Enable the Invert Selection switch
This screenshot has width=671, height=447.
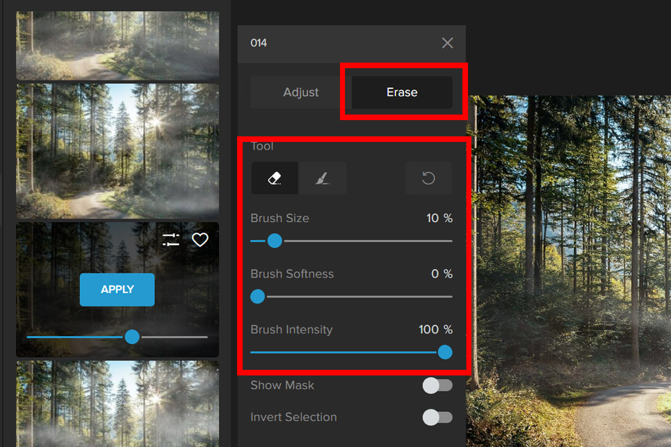[x=437, y=417]
